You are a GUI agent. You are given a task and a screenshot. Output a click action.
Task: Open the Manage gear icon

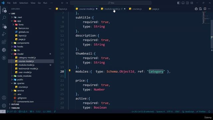pyautogui.click(x=4, y=106)
